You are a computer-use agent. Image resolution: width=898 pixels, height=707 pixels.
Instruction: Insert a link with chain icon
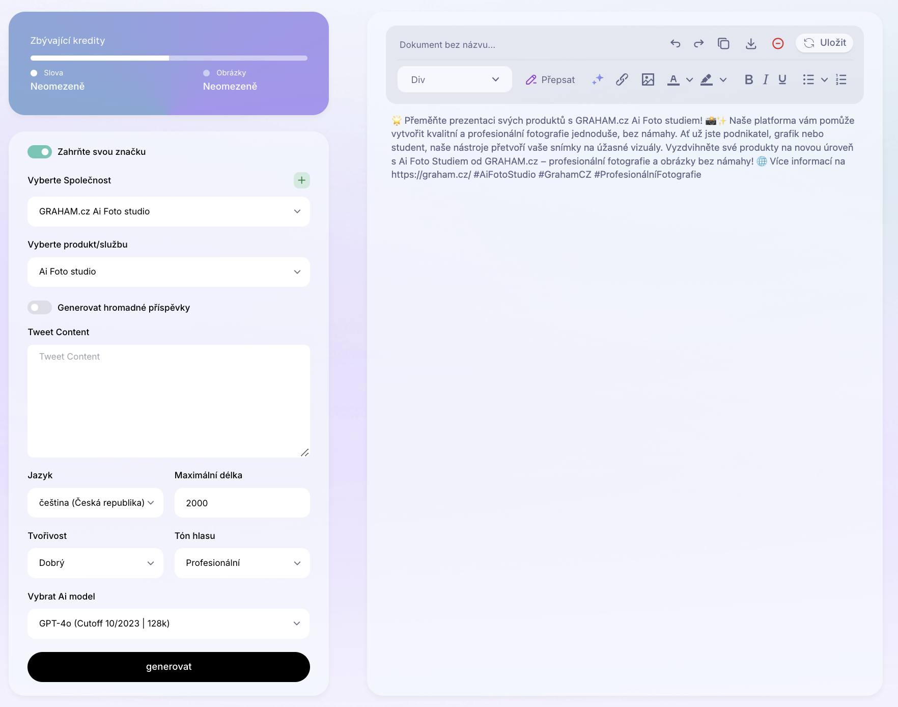622,79
